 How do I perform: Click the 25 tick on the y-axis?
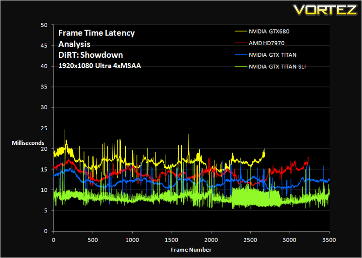pyautogui.click(x=47, y=128)
